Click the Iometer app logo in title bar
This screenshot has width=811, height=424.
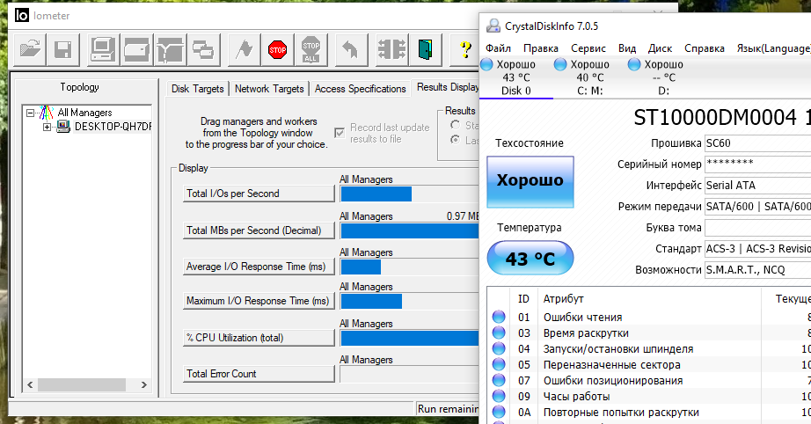pos(22,16)
